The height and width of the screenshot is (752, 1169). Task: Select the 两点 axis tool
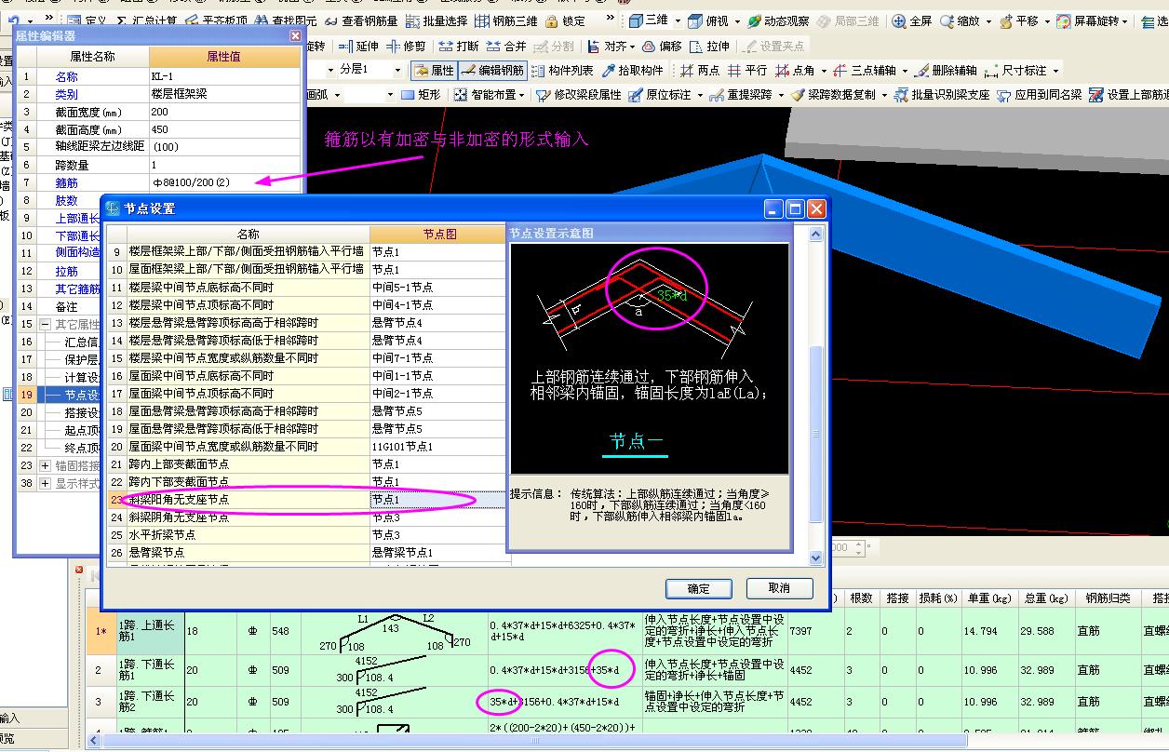(699, 70)
